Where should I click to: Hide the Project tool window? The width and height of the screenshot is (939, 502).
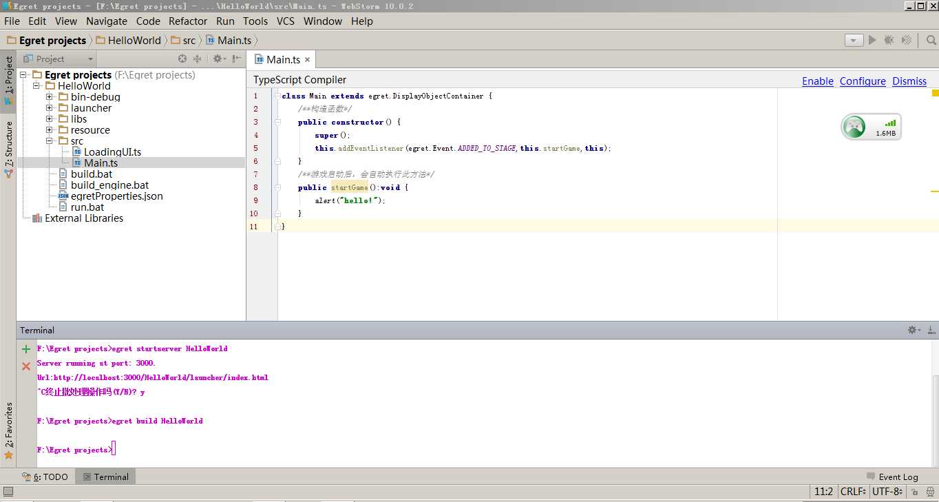(x=236, y=59)
